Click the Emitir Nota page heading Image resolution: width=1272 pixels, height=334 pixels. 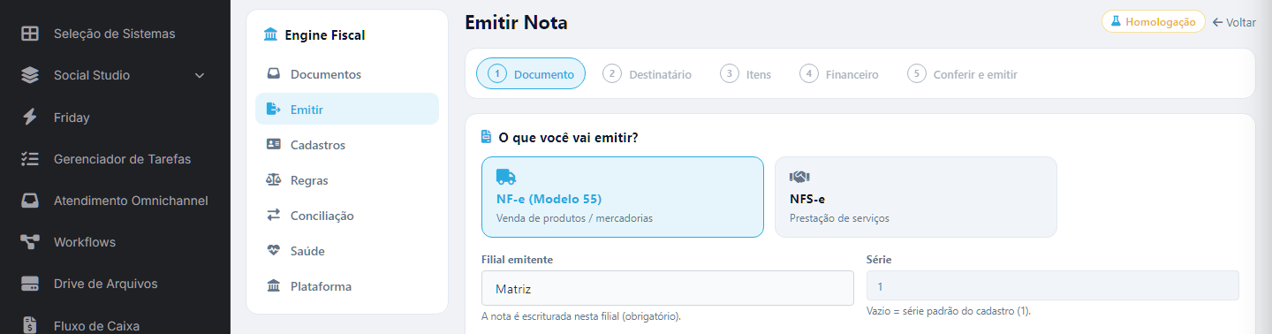click(x=517, y=22)
